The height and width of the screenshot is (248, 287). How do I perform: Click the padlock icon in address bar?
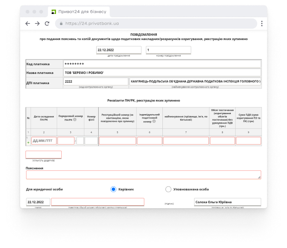pyautogui.click(x=61, y=24)
